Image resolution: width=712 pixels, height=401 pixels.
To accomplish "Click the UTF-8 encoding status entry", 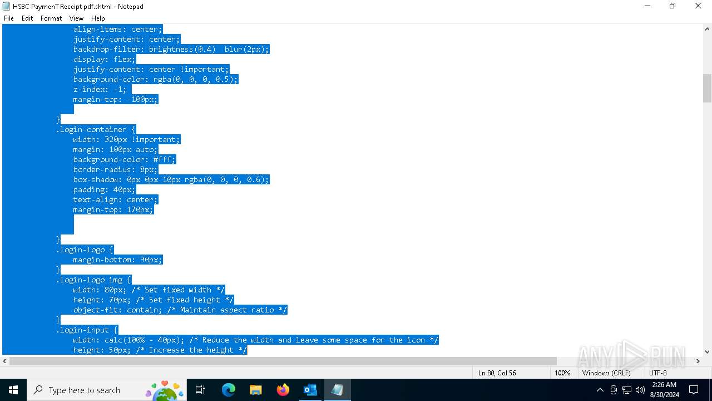I will pyautogui.click(x=657, y=373).
